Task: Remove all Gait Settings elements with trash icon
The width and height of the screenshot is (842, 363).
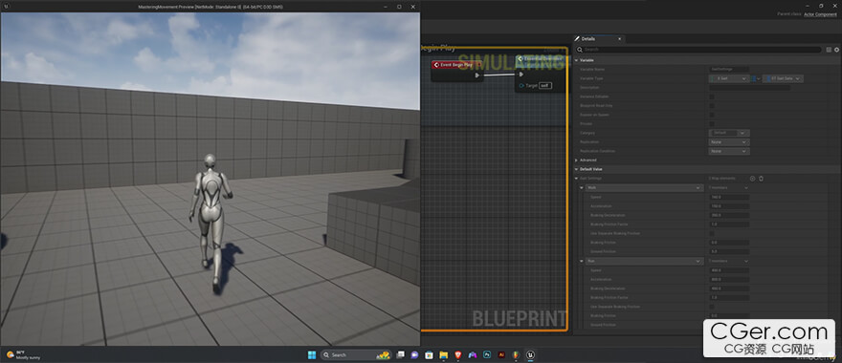Action: coord(761,178)
